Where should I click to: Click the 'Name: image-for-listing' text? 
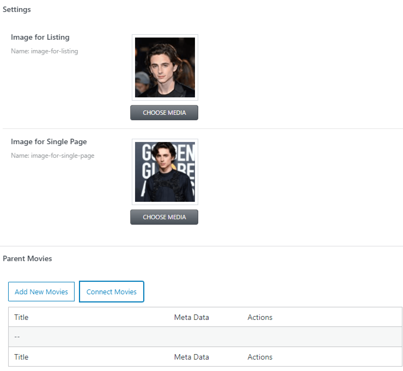(45, 51)
